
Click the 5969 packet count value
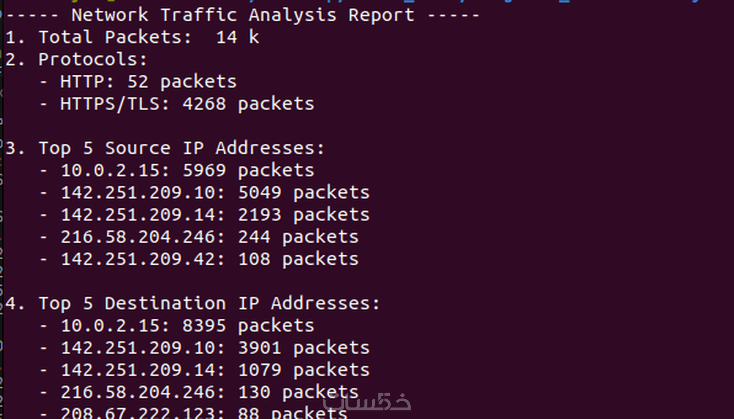(204, 171)
